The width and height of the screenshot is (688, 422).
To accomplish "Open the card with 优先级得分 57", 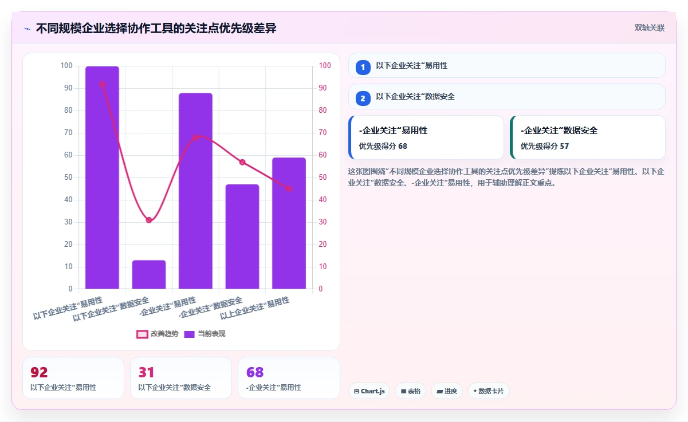I will (x=588, y=137).
